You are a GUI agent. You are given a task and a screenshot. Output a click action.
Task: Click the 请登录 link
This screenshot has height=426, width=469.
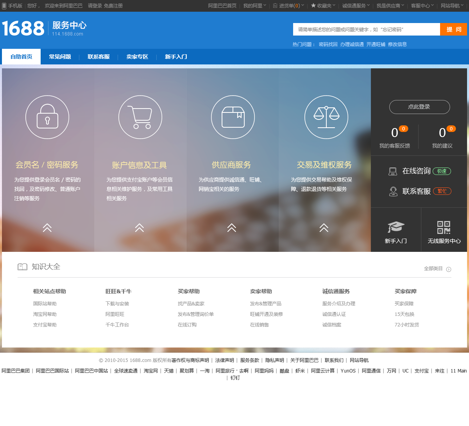click(95, 6)
